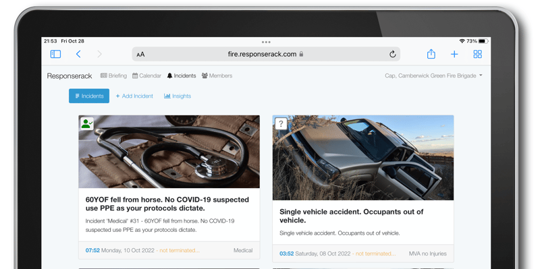The width and height of the screenshot is (540, 269).
Task: Reload the page with the refresh icon
Action: pyautogui.click(x=392, y=54)
